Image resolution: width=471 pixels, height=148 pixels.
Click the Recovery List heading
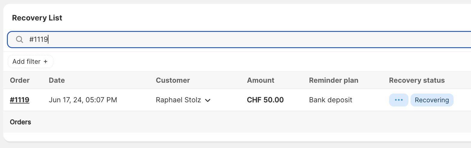[37, 18]
